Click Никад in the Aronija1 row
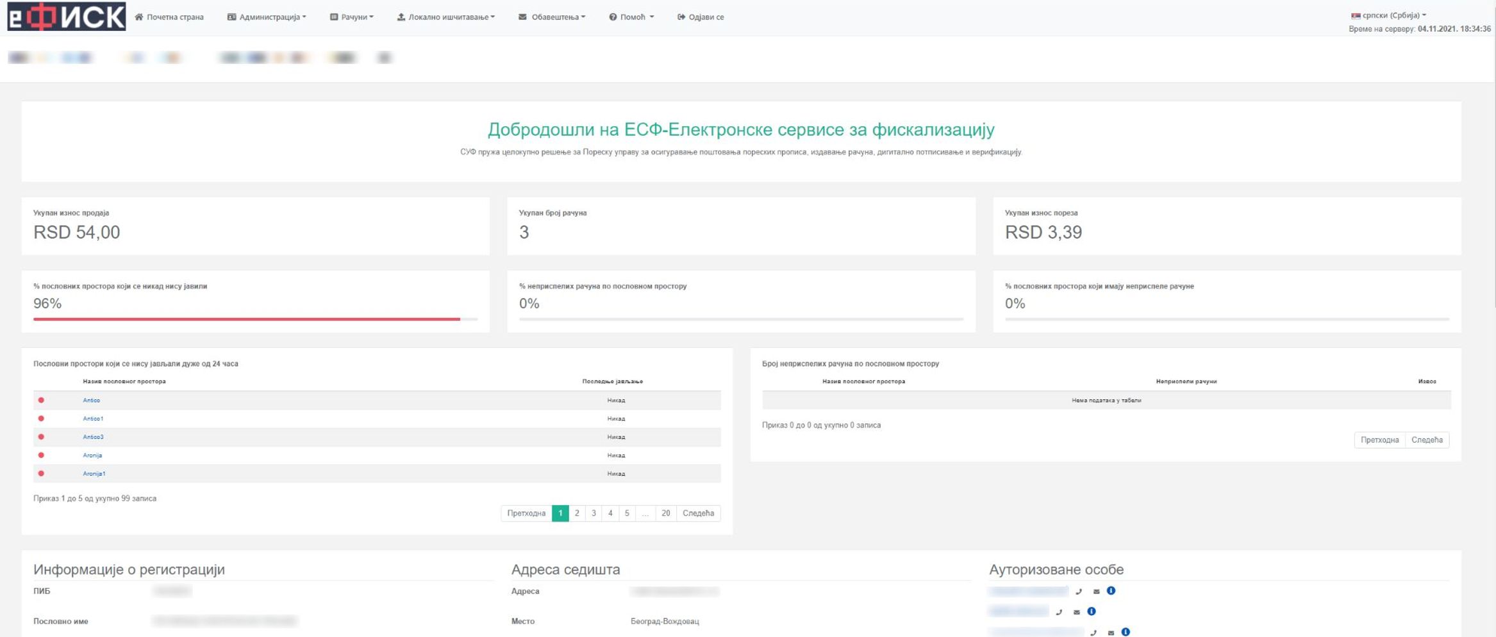The height and width of the screenshot is (637, 1496). coord(616,474)
